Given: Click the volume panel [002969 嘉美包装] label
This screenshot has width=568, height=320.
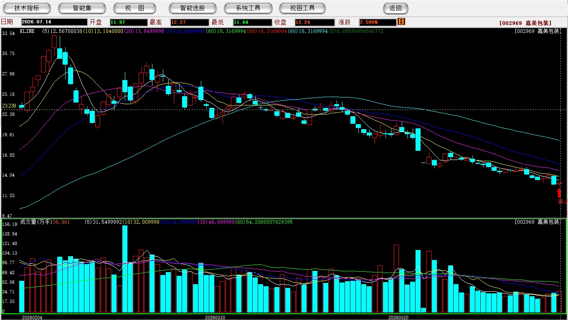Looking at the screenshot, I should pyautogui.click(x=537, y=222).
